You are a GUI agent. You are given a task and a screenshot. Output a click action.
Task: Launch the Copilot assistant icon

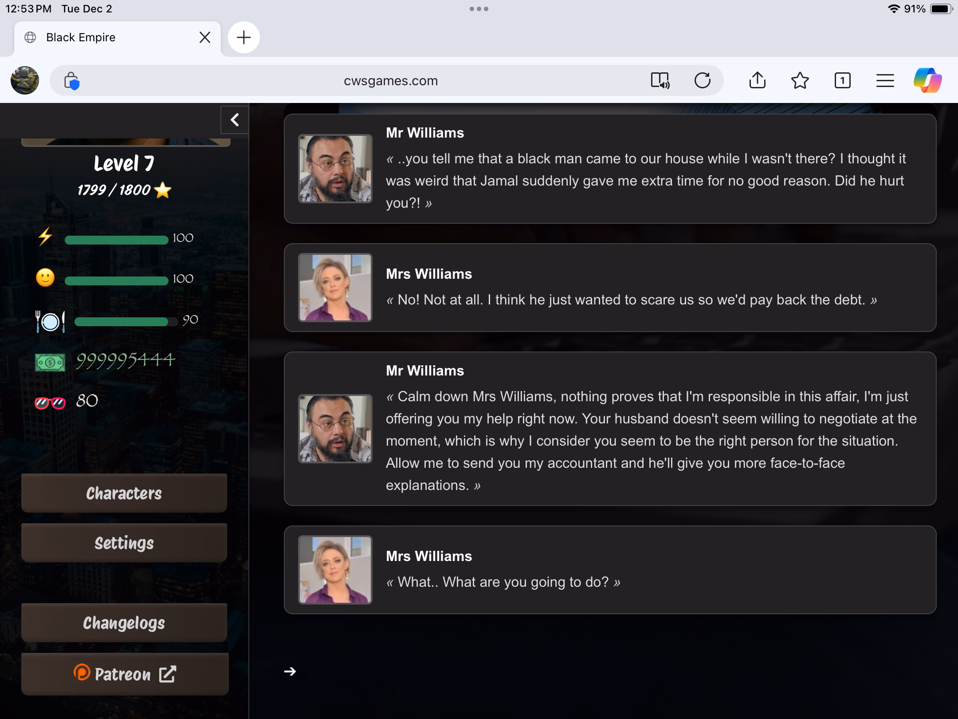(x=927, y=81)
